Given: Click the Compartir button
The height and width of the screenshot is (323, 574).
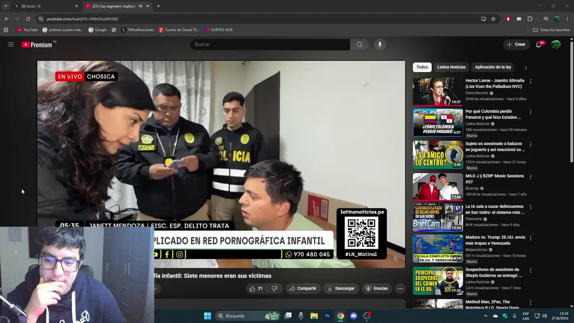Looking at the screenshot, I should [x=303, y=288].
